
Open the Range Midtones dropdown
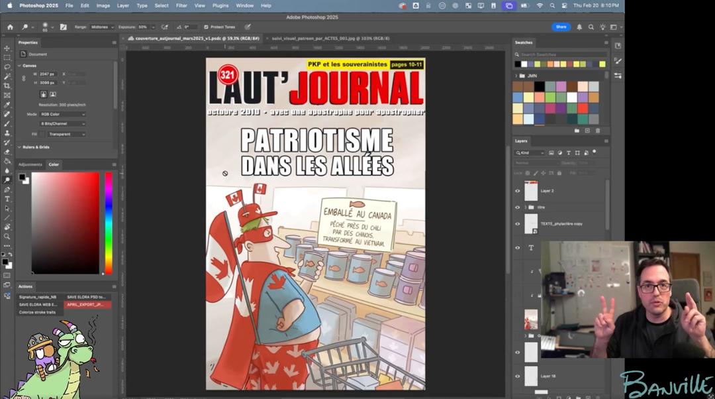point(102,27)
